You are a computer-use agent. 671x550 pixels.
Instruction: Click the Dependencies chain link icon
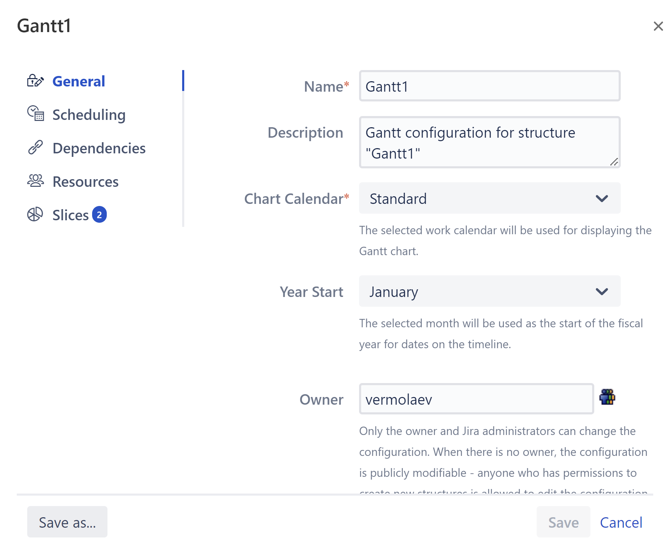pyautogui.click(x=35, y=147)
